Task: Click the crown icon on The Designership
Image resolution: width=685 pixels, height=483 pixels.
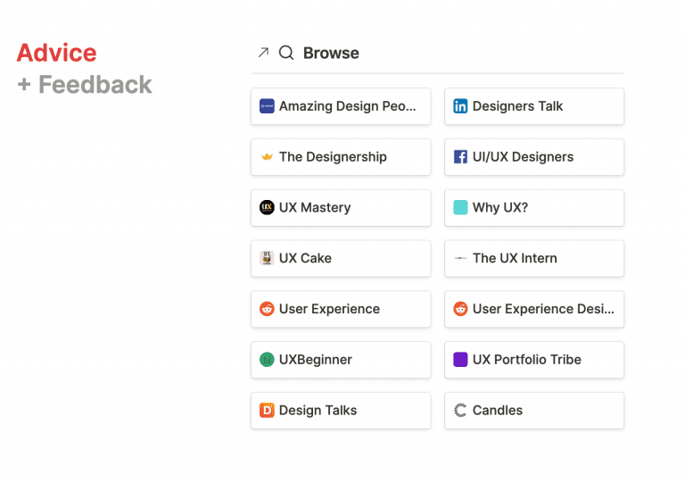Action: 267,157
